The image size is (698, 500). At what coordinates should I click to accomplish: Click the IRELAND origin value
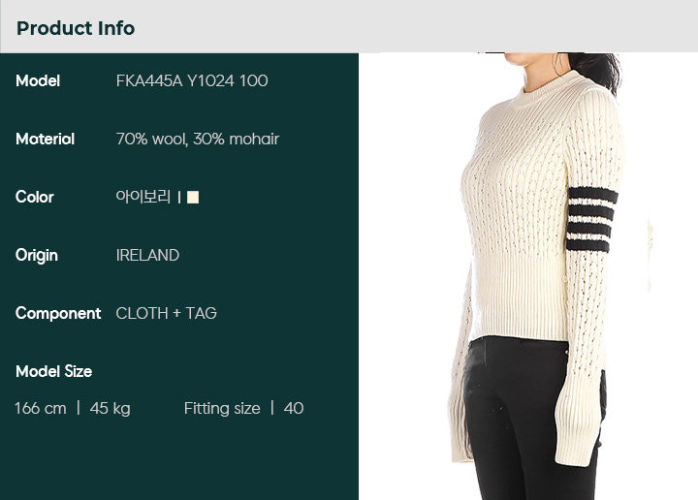[x=147, y=256]
